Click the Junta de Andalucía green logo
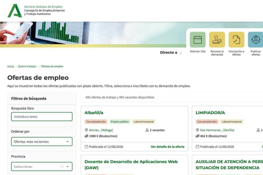This screenshot has width=263, height=175. point(15,11)
